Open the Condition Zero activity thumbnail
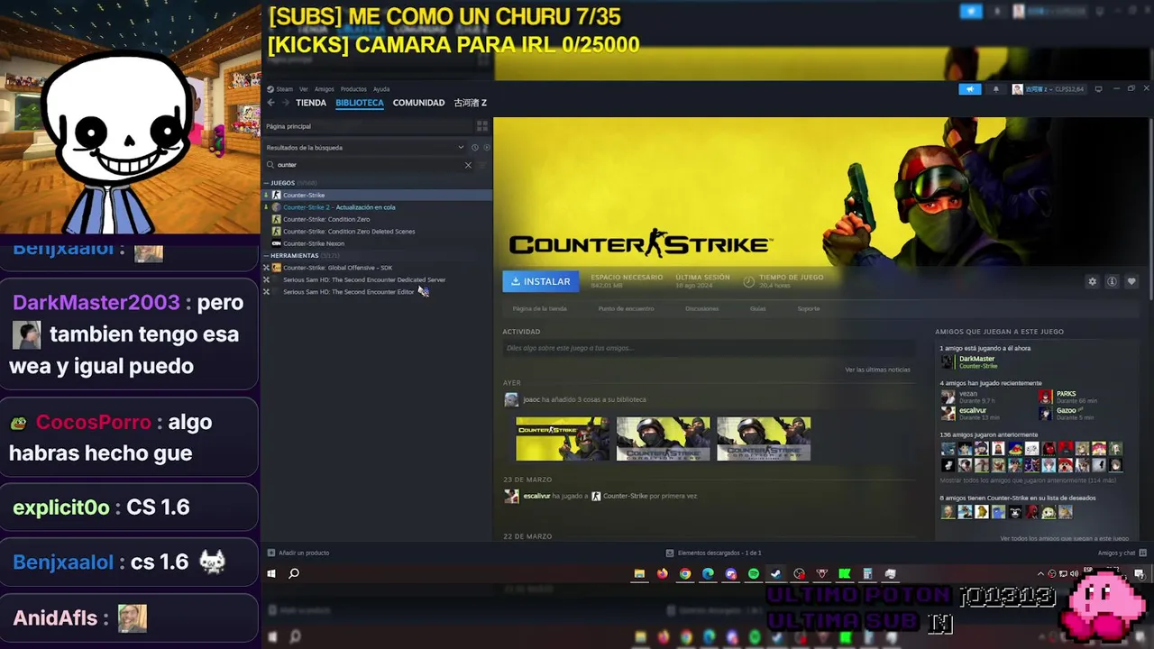Screen dimensions: 1154x649 pos(663,439)
